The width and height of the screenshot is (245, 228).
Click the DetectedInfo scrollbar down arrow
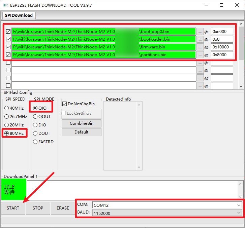tap(139, 167)
